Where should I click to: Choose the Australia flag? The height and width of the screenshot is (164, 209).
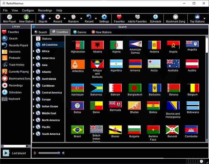(x=173, y=64)
